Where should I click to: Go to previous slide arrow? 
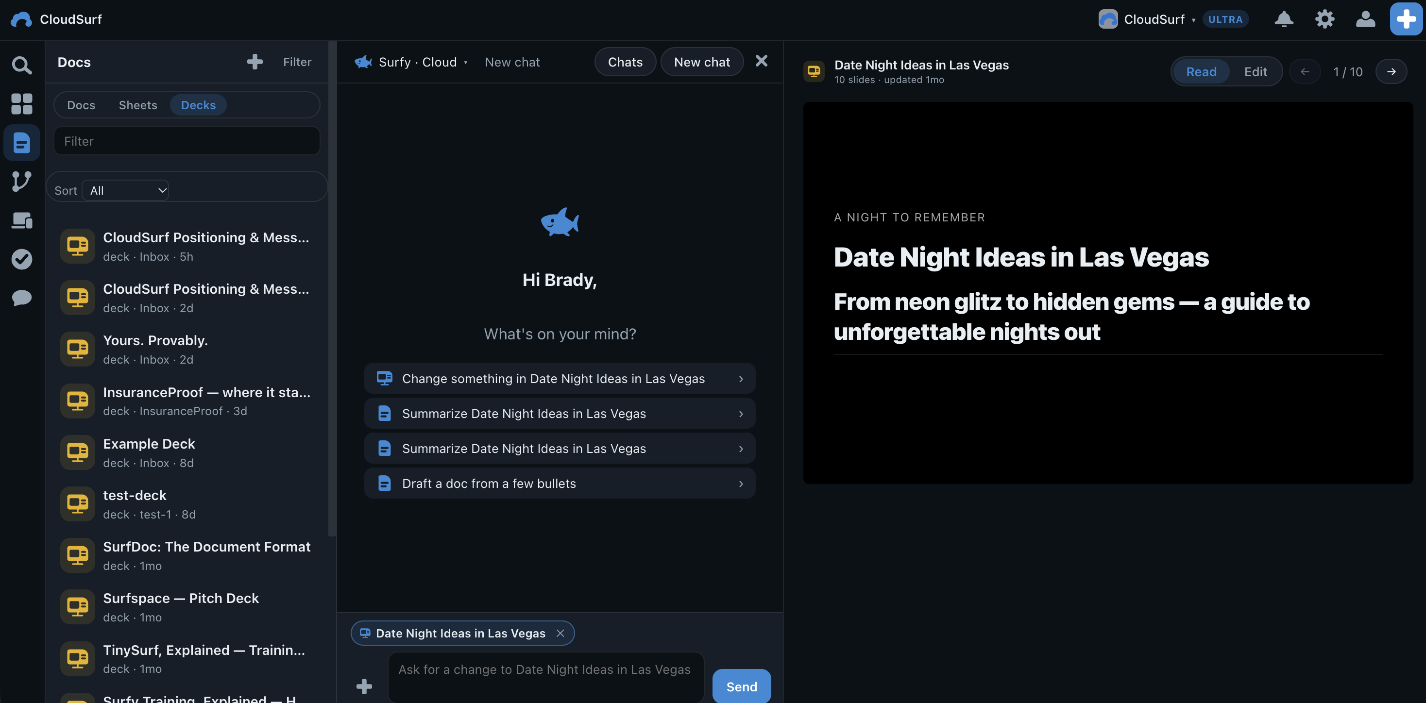click(1305, 71)
